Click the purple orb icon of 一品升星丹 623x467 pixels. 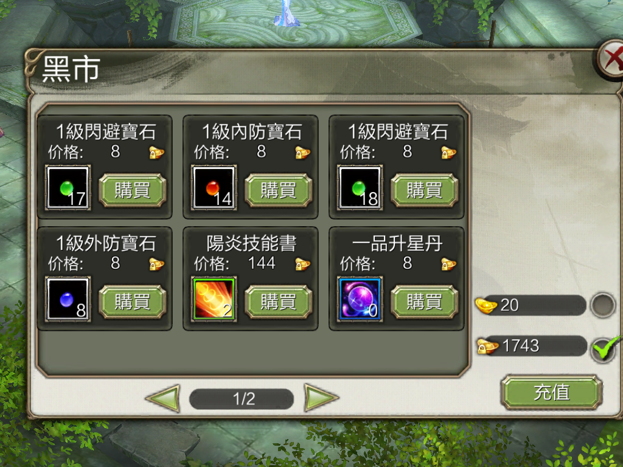click(360, 299)
